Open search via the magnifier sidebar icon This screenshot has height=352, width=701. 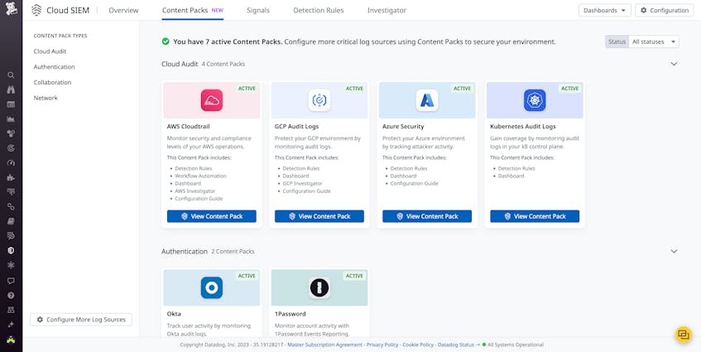[x=11, y=75]
